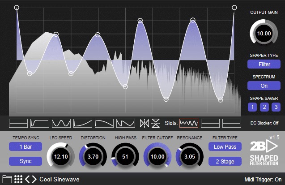The width and height of the screenshot is (285, 185).
Task: Select the falling curve shape preset
Action: [x=104, y=123]
